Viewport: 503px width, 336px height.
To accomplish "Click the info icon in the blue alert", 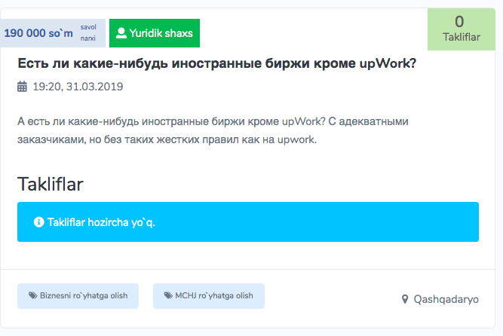I will pyautogui.click(x=38, y=222).
